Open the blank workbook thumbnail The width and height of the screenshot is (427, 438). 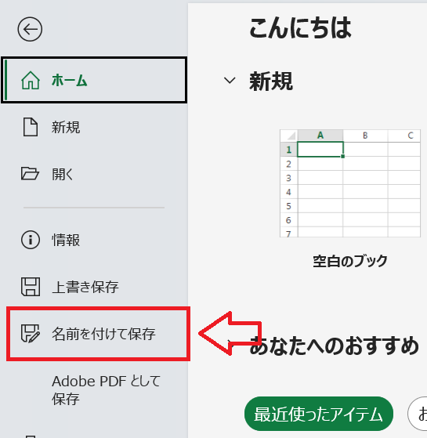350,183
